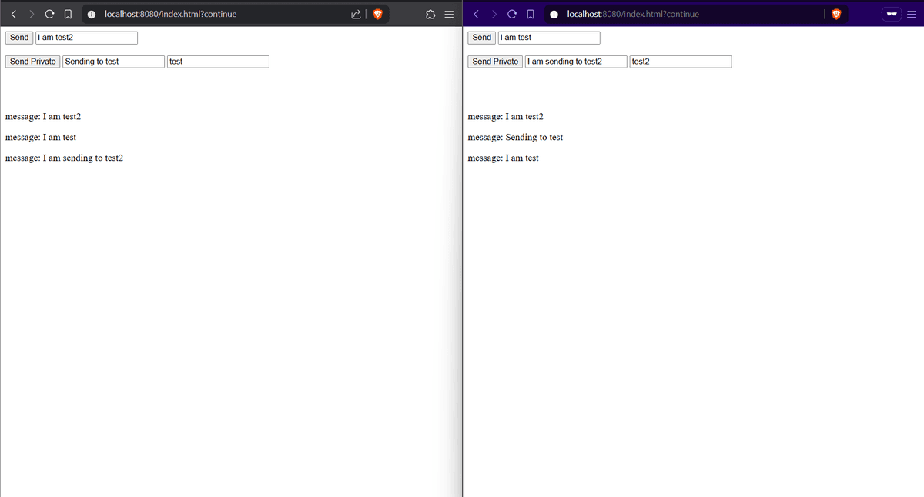Toggle the VPN pill button in right toolbar
924x497 pixels.
[891, 13]
